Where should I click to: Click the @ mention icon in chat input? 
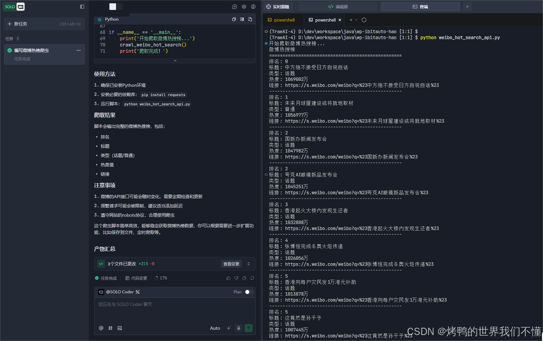tap(101, 328)
